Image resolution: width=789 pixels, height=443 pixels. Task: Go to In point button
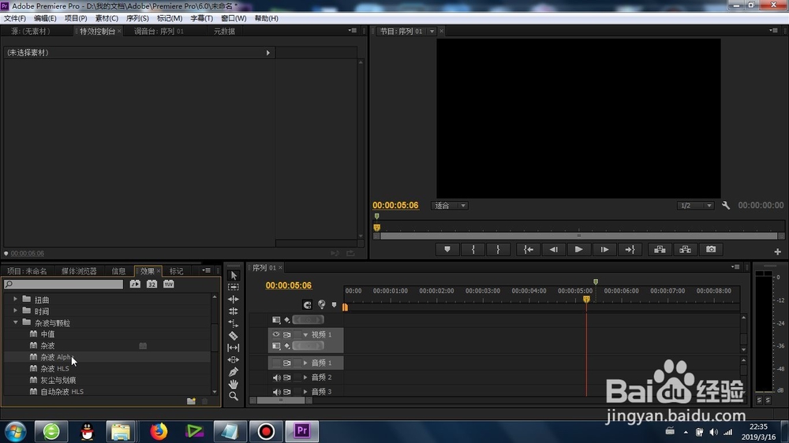point(529,249)
